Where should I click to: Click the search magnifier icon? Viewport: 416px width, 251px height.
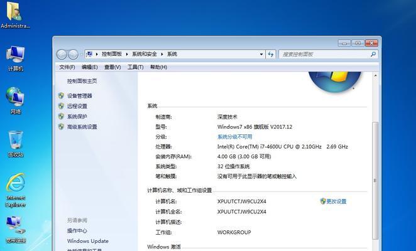[x=373, y=54]
